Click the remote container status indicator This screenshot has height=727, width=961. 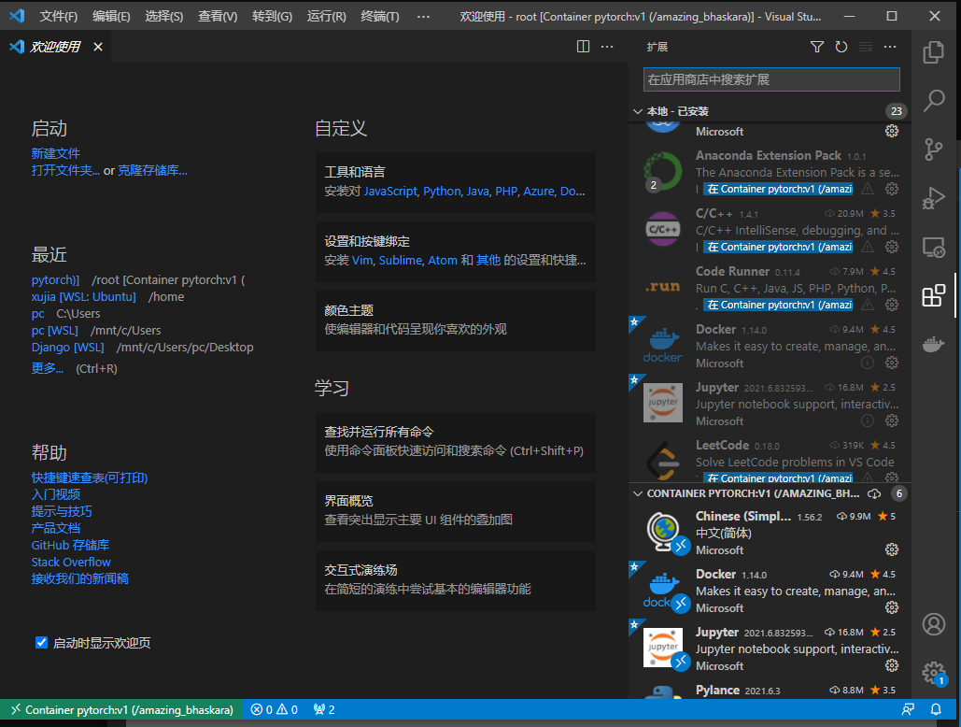[x=121, y=710]
